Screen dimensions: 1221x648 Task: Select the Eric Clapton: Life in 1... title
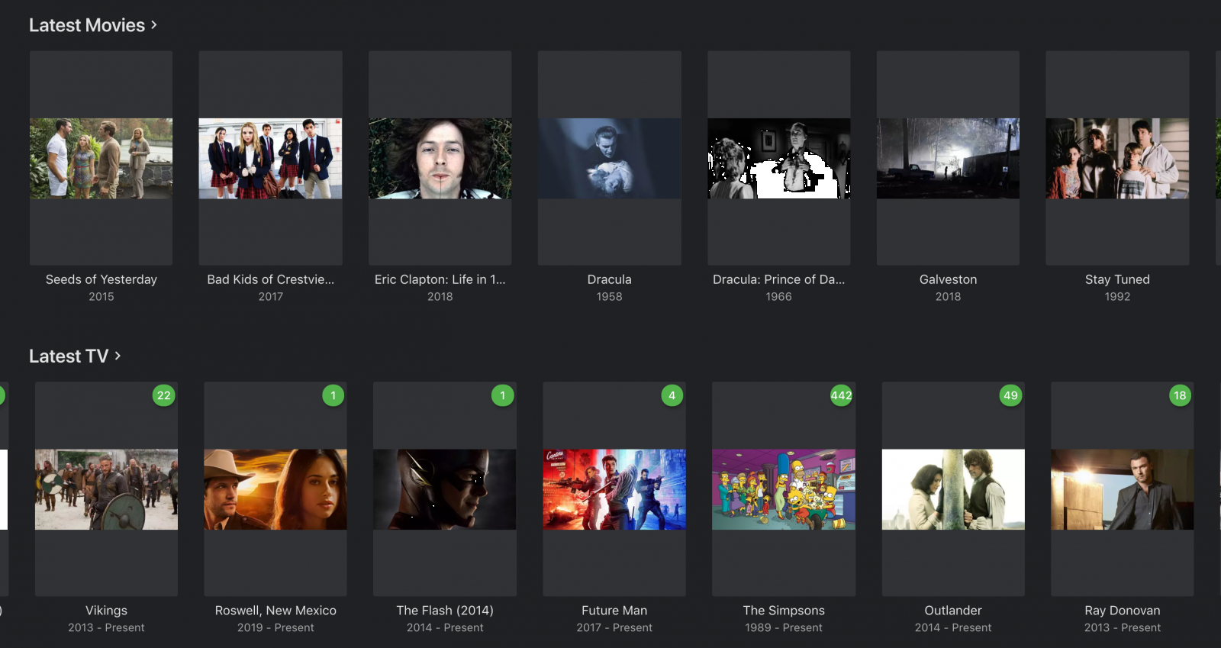(x=440, y=279)
